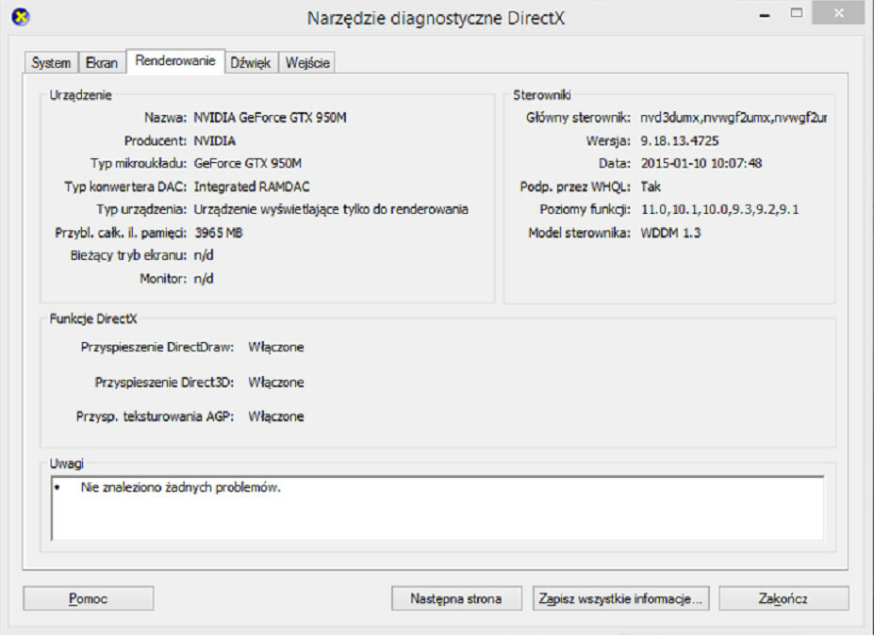Image resolution: width=874 pixels, height=636 pixels.
Task: Open the Ekran tab
Action: point(102,62)
